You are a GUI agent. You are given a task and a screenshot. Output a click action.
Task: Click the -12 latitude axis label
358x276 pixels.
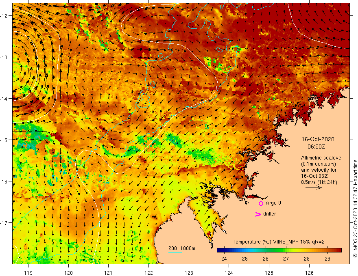[x=3, y=16]
